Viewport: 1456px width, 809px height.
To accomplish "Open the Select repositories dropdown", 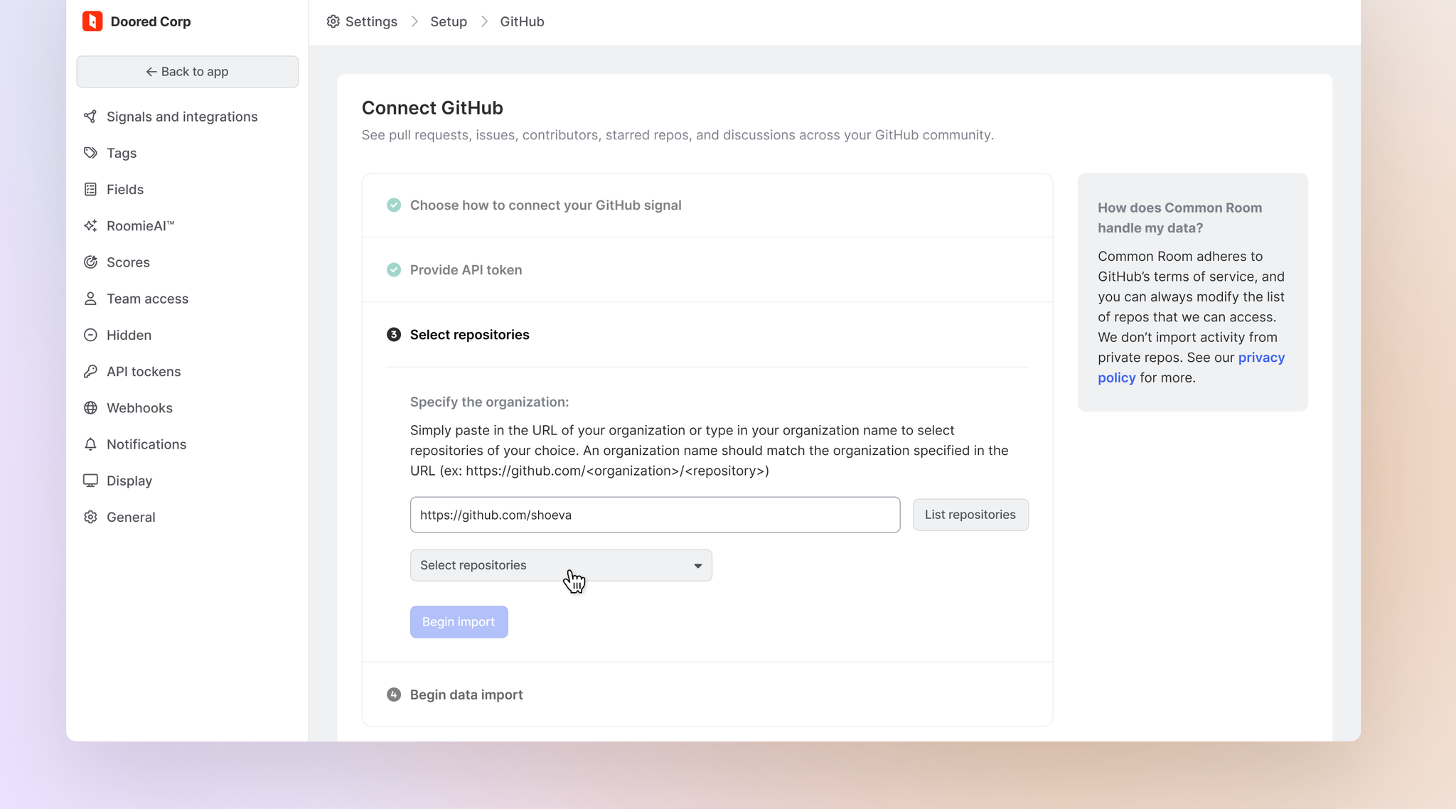I will point(561,565).
